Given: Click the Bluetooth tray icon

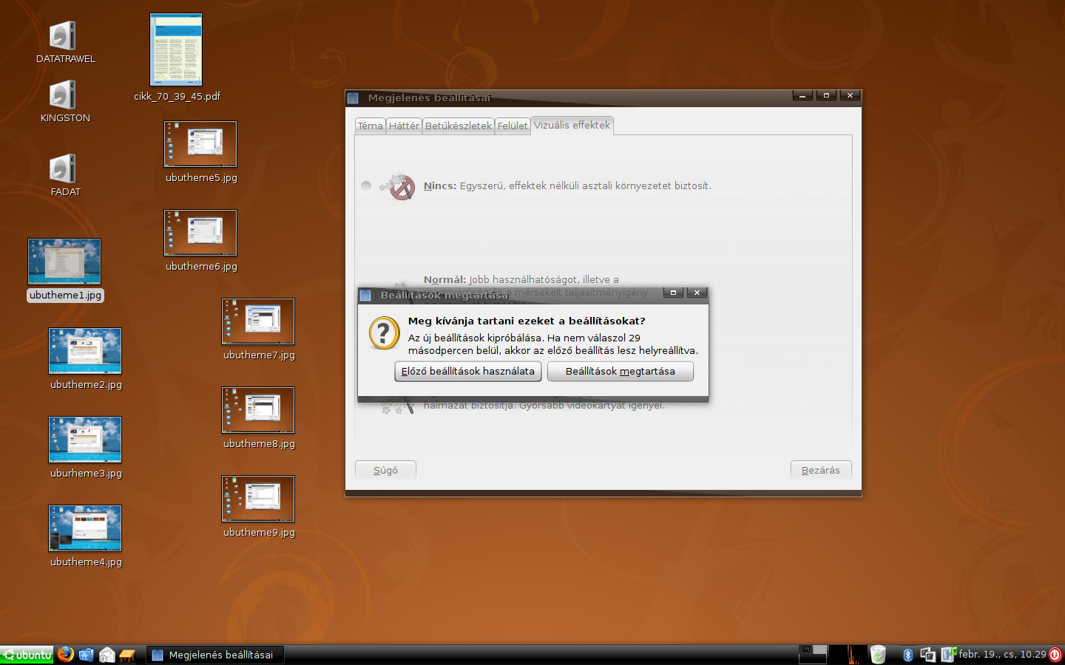Looking at the screenshot, I should click(908, 655).
